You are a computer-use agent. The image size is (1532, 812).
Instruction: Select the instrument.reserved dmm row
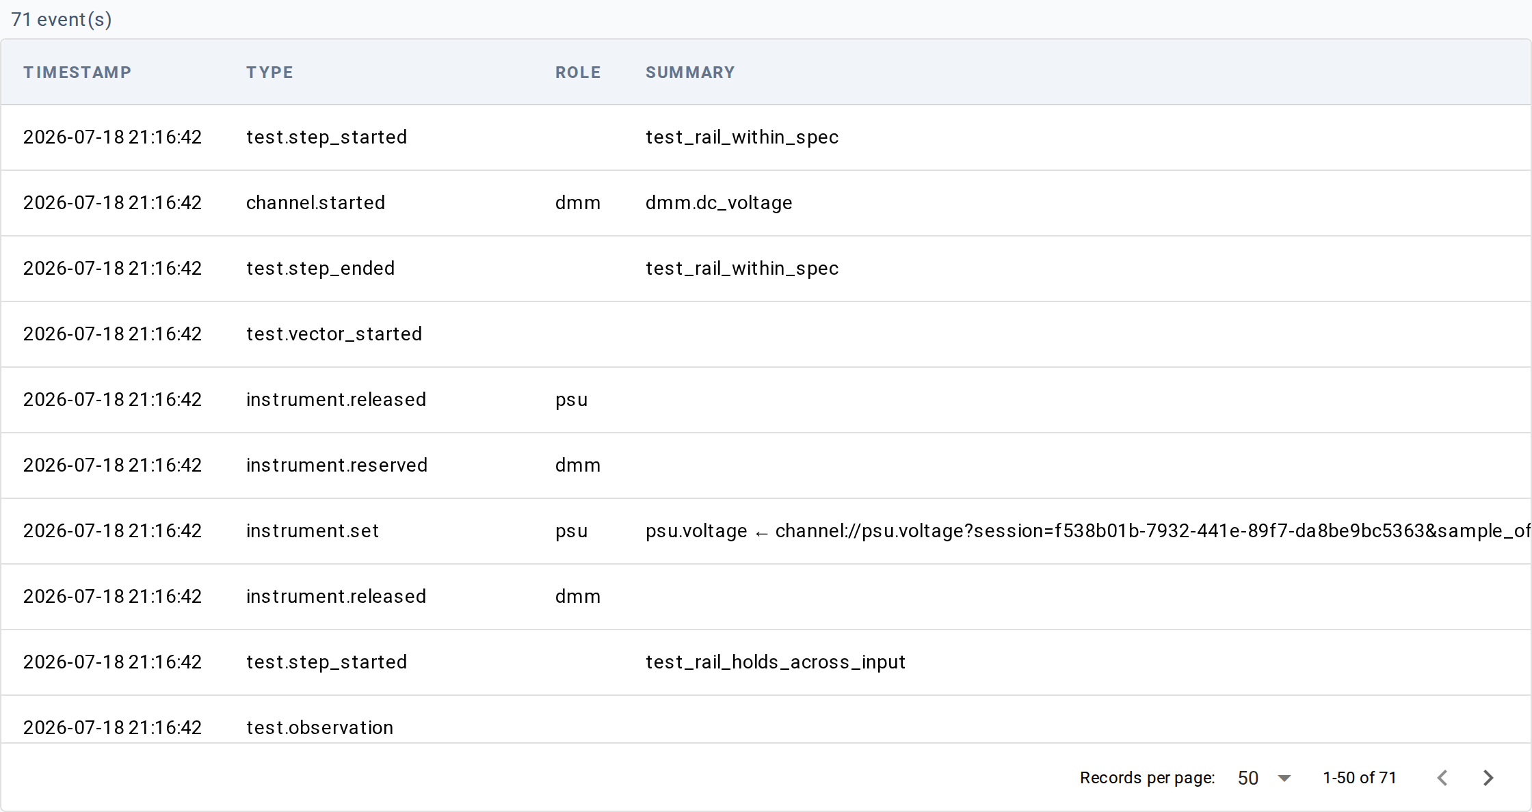click(766, 465)
